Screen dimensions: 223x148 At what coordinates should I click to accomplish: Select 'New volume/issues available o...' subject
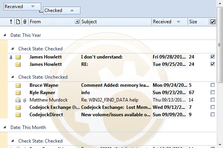116,115
